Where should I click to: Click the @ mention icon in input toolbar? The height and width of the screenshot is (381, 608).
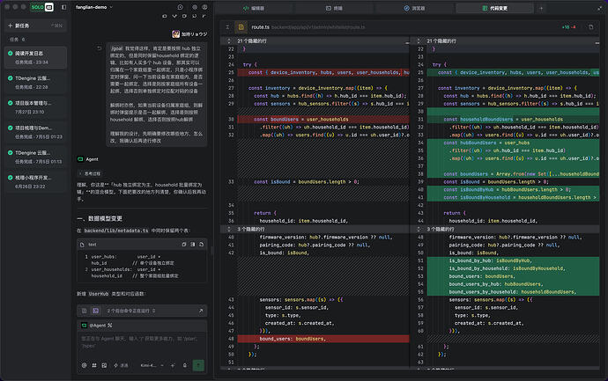[x=84, y=365]
